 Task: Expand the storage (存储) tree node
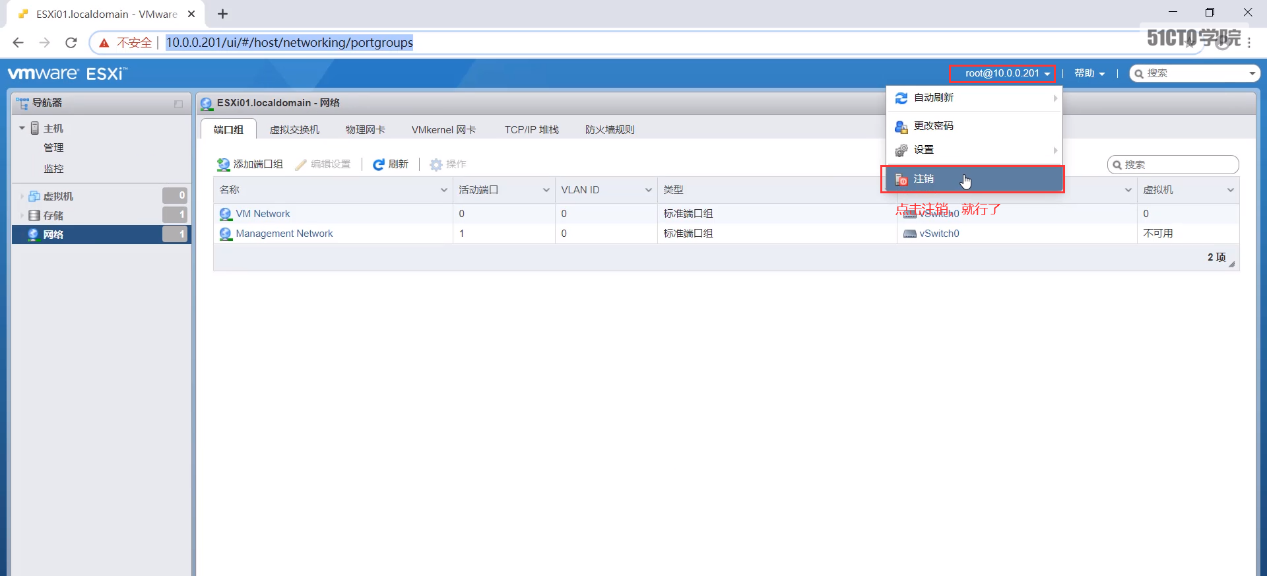pos(22,215)
